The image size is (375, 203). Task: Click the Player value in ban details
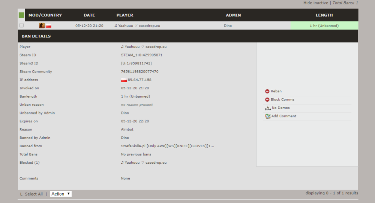[x=144, y=47]
